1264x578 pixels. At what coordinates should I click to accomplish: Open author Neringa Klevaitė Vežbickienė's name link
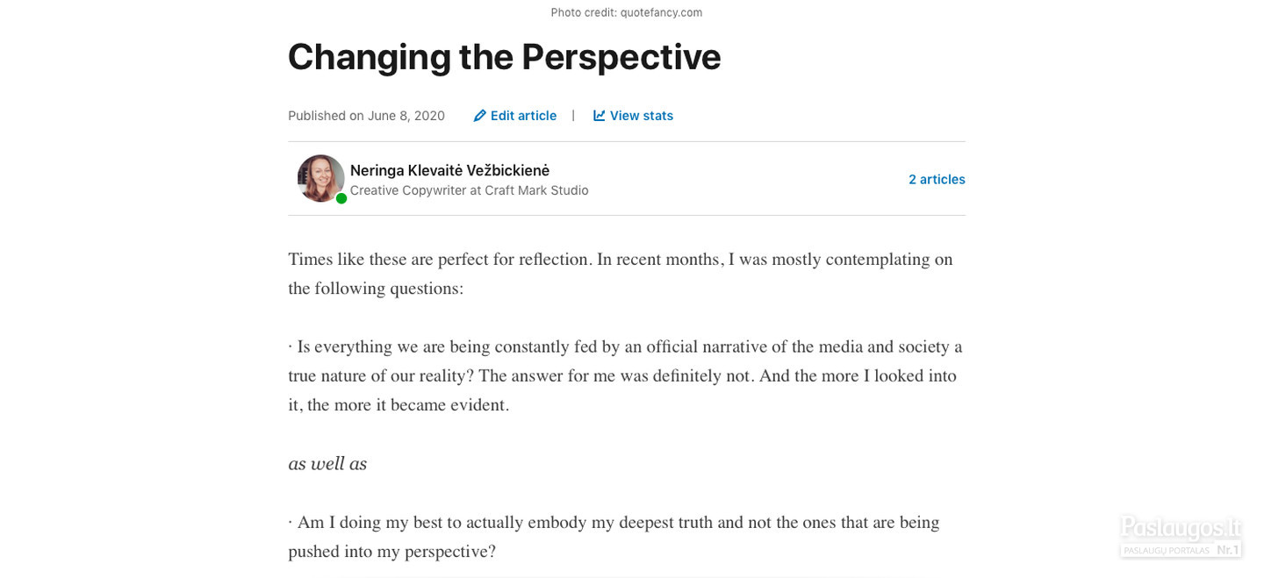pos(449,170)
